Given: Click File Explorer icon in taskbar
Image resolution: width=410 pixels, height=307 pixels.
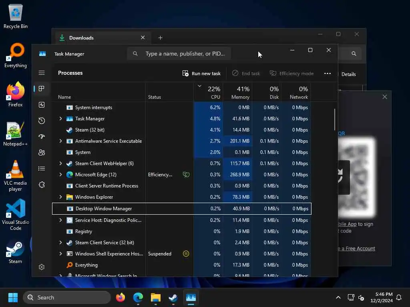Looking at the screenshot, I should click(x=156, y=297).
